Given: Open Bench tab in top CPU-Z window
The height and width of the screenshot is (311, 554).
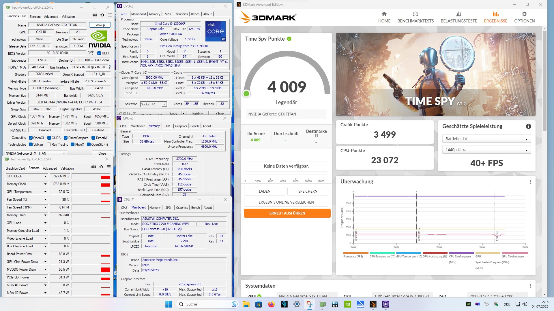Looking at the screenshot, I should [x=195, y=14].
